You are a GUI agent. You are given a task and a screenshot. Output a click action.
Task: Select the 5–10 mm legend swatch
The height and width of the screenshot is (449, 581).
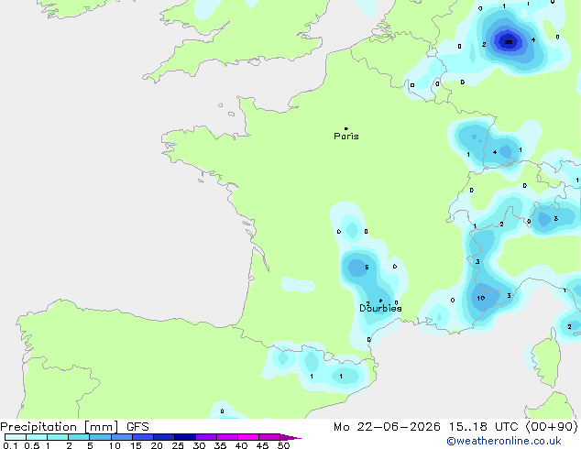click(100, 437)
